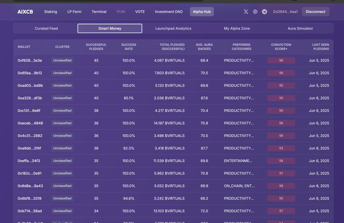Sort by the Success Rate column header

point(129,47)
